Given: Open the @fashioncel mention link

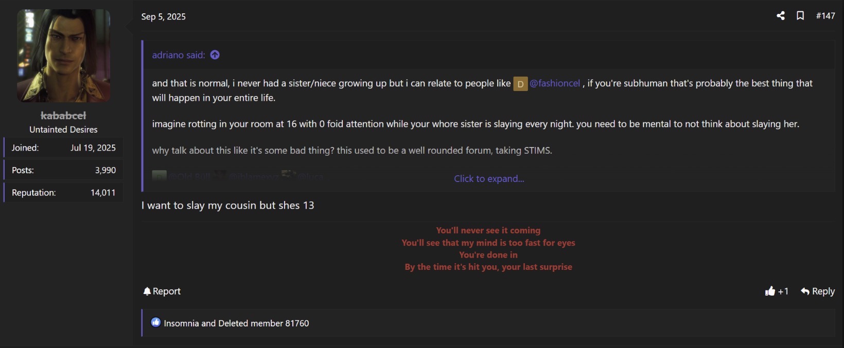Looking at the screenshot, I should pos(555,83).
